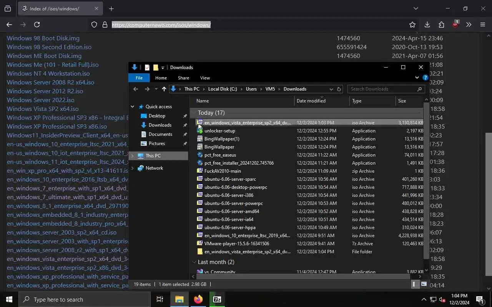This screenshot has height=307, width=492.
Task: Open the File tab in Explorer
Action: 139,78
